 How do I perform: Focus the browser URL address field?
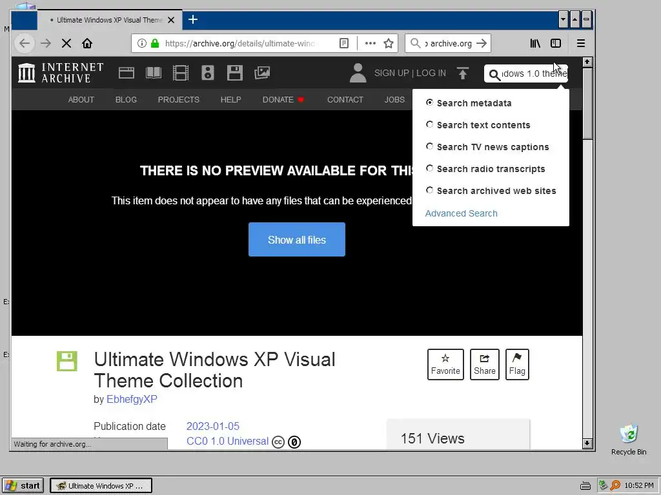[240, 43]
